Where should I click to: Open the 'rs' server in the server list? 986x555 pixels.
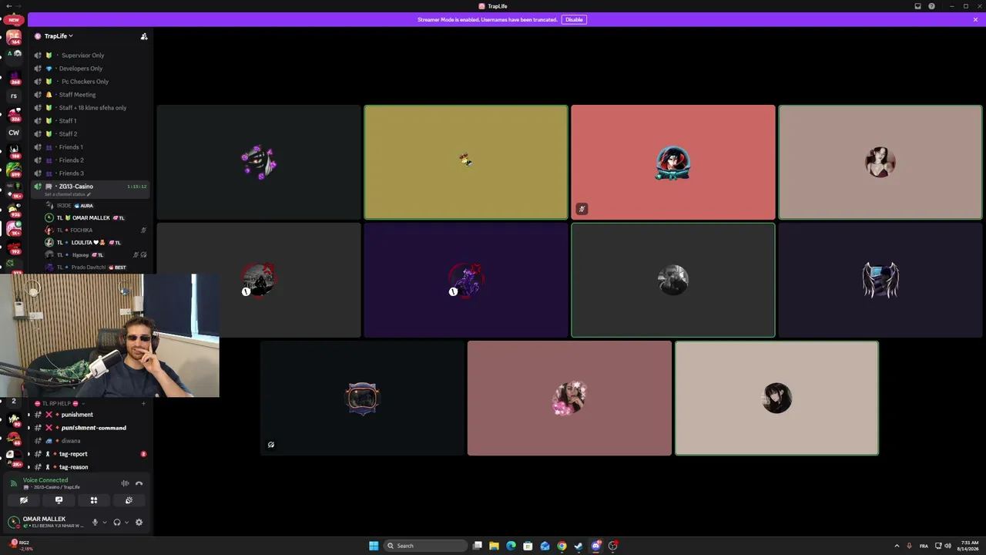13,96
